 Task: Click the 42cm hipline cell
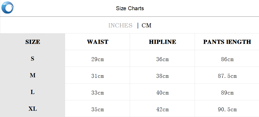(162, 109)
